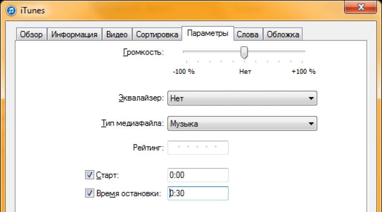Open the Слова tab
The height and width of the screenshot is (212, 382).
coord(247,34)
